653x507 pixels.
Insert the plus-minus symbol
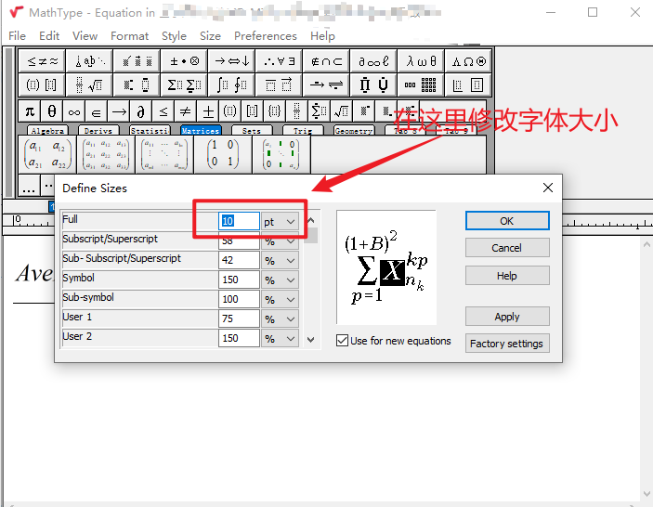pos(207,111)
